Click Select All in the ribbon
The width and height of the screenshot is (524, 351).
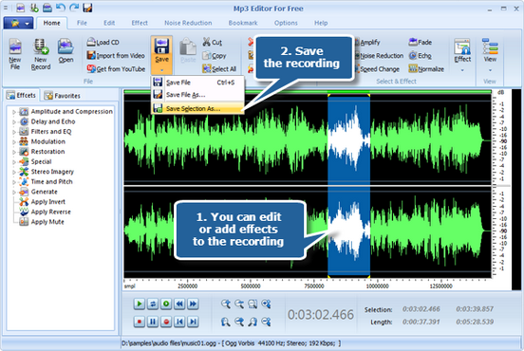click(219, 69)
